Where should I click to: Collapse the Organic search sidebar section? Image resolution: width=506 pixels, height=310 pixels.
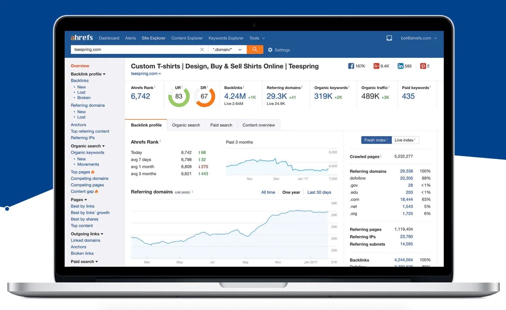(x=88, y=146)
